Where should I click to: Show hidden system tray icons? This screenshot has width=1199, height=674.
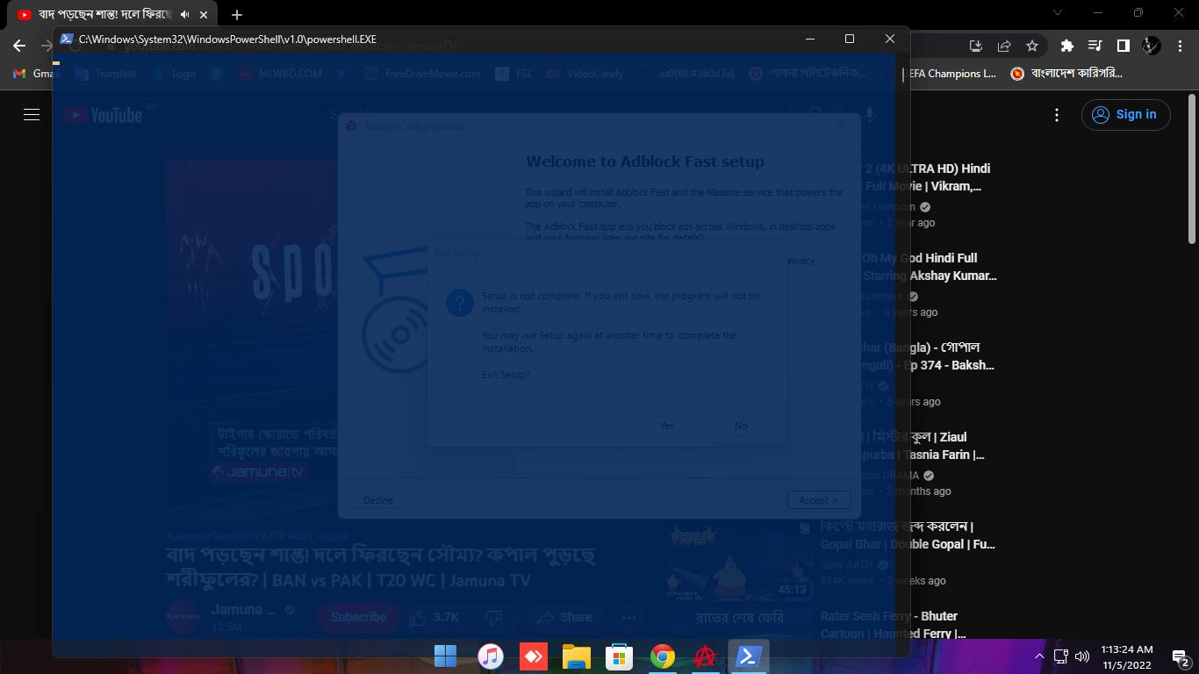(1039, 656)
